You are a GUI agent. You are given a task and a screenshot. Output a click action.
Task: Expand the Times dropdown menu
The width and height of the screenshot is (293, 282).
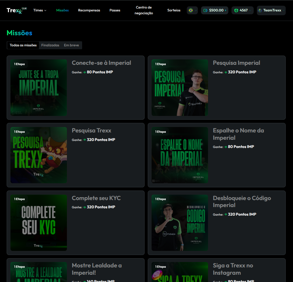pos(40,10)
